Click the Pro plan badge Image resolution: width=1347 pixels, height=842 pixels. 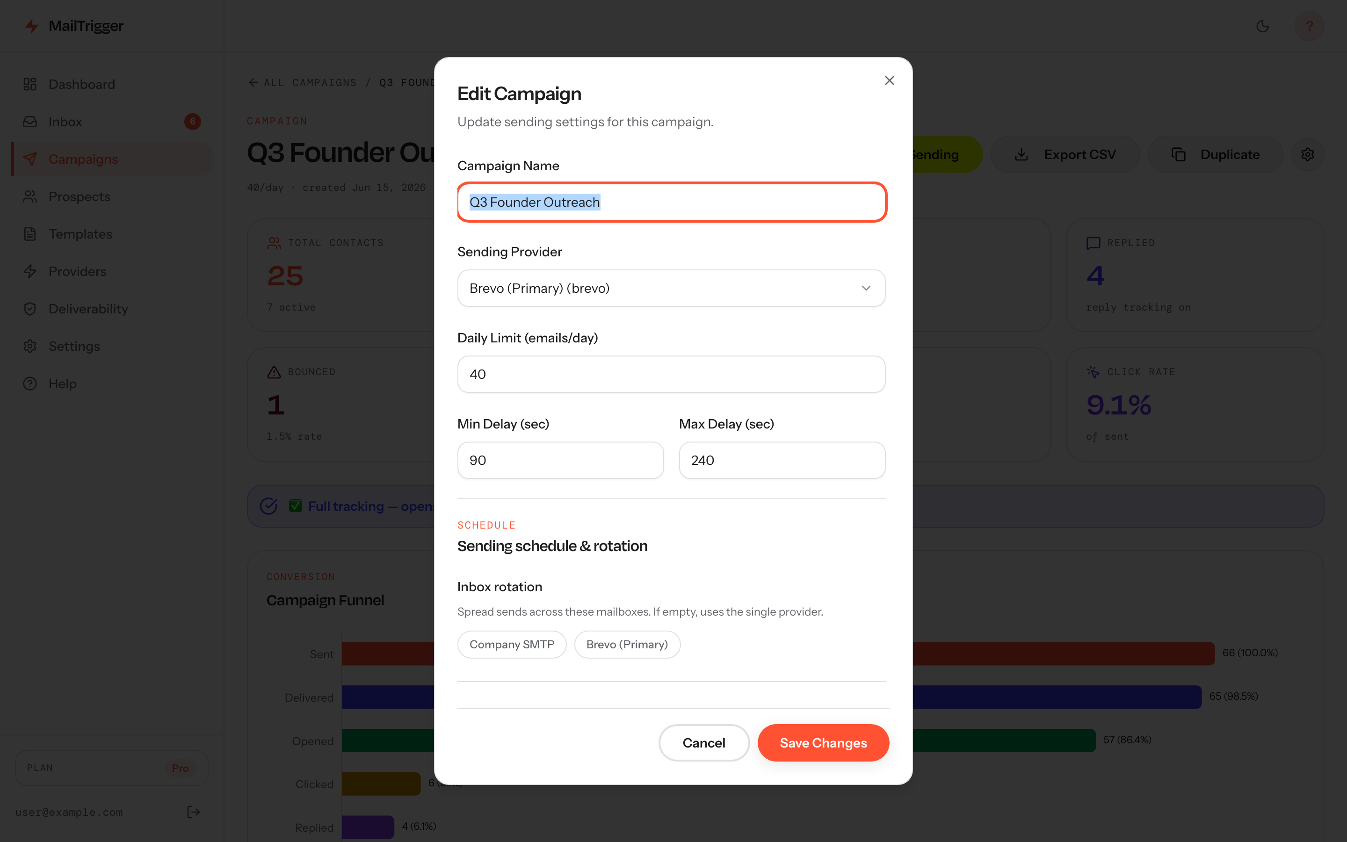click(180, 768)
